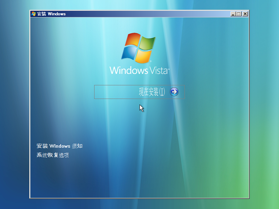The height and width of the screenshot is (209, 279).
Task: Open the 安装 Windows 须知 link
Action: (x=60, y=146)
